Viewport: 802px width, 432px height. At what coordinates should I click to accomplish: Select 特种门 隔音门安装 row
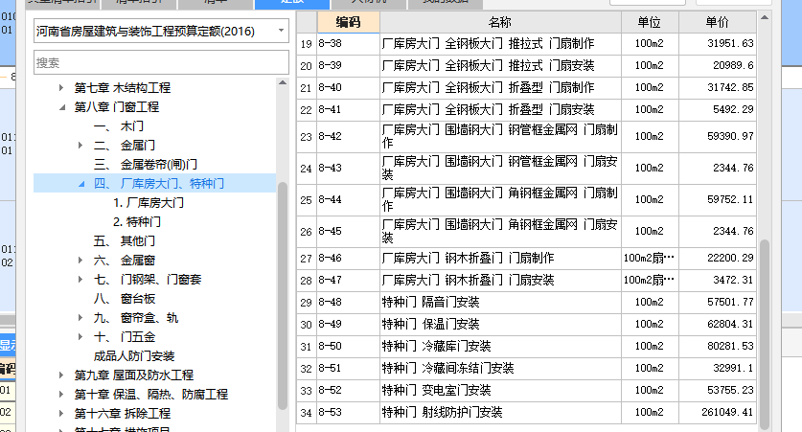[500, 302]
